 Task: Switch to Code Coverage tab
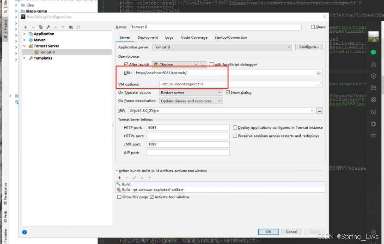pyautogui.click(x=194, y=37)
